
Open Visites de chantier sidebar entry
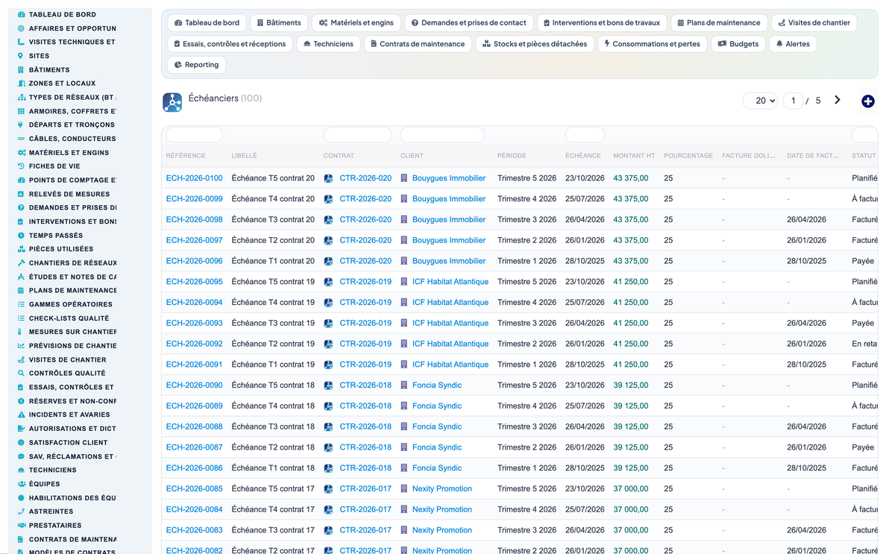[67, 359]
